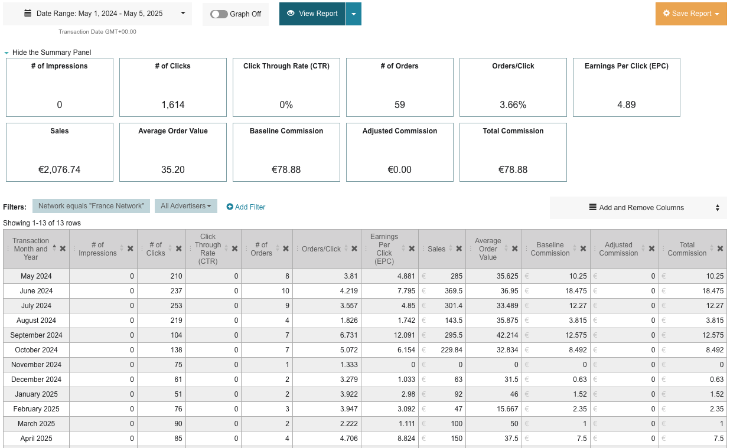Remove the Transaction Month and Year column

point(63,248)
